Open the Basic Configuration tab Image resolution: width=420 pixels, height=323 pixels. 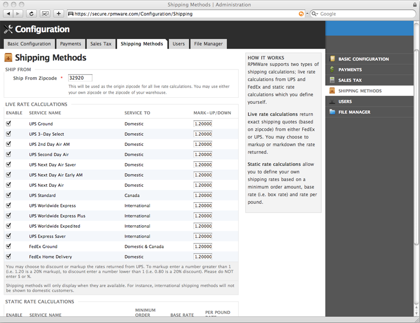(29, 44)
